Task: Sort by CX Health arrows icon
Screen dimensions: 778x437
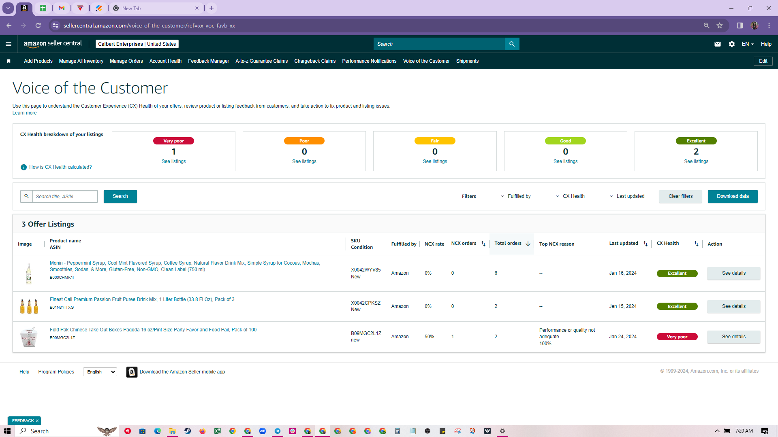Action: pos(696,244)
